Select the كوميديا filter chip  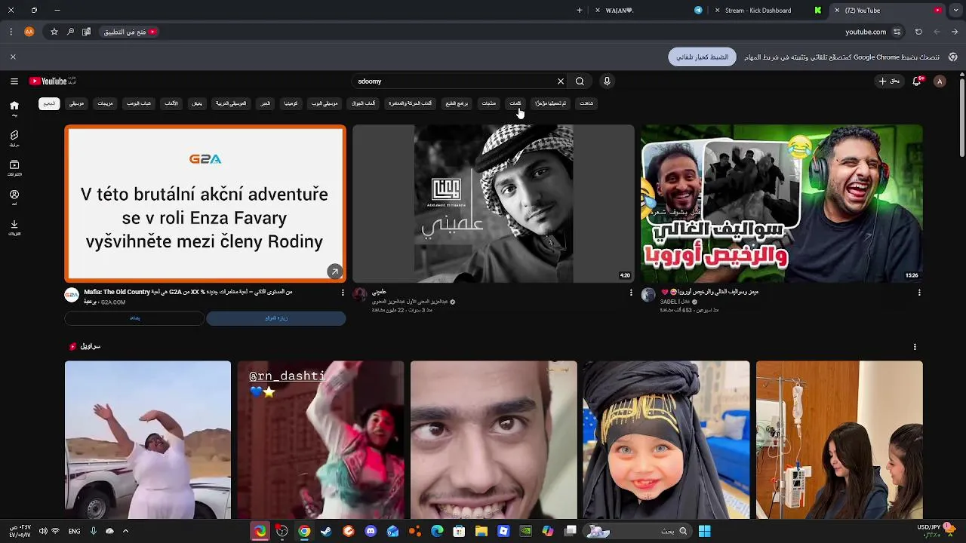291,103
